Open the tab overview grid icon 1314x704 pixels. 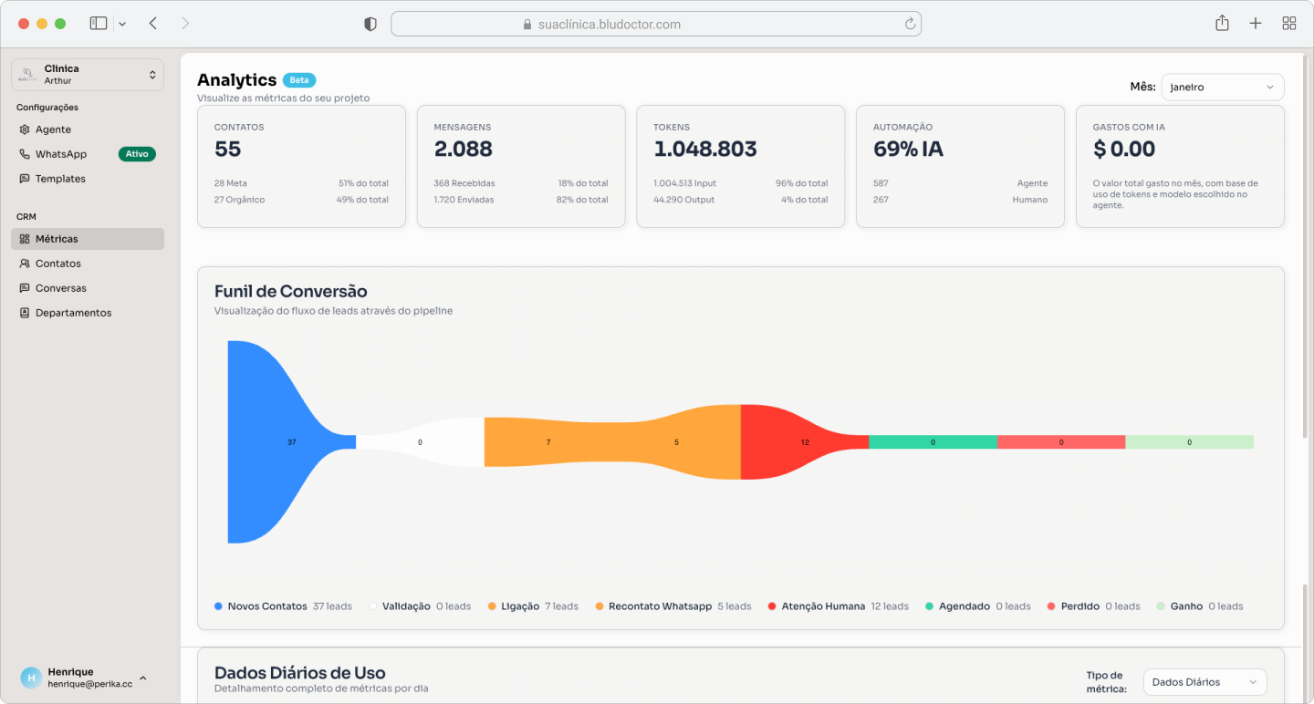(x=1289, y=24)
